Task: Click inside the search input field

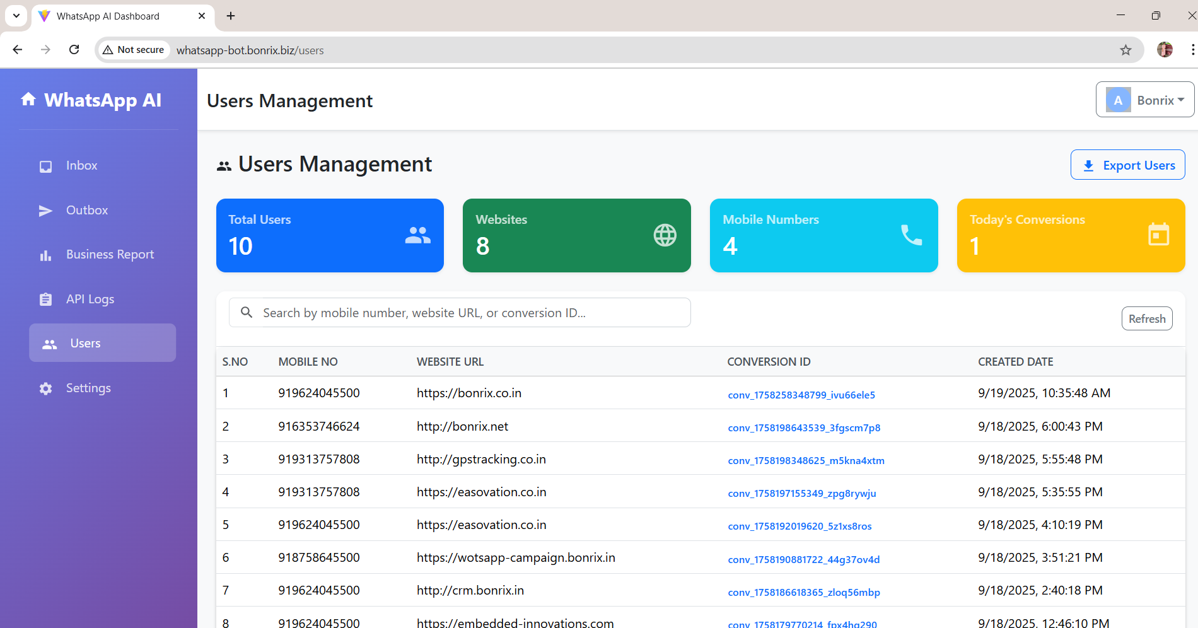Action: (459, 312)
